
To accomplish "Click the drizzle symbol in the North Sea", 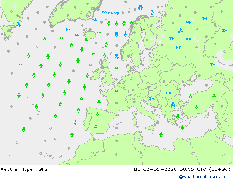I will pyautogui.click(x=116, y=68).
